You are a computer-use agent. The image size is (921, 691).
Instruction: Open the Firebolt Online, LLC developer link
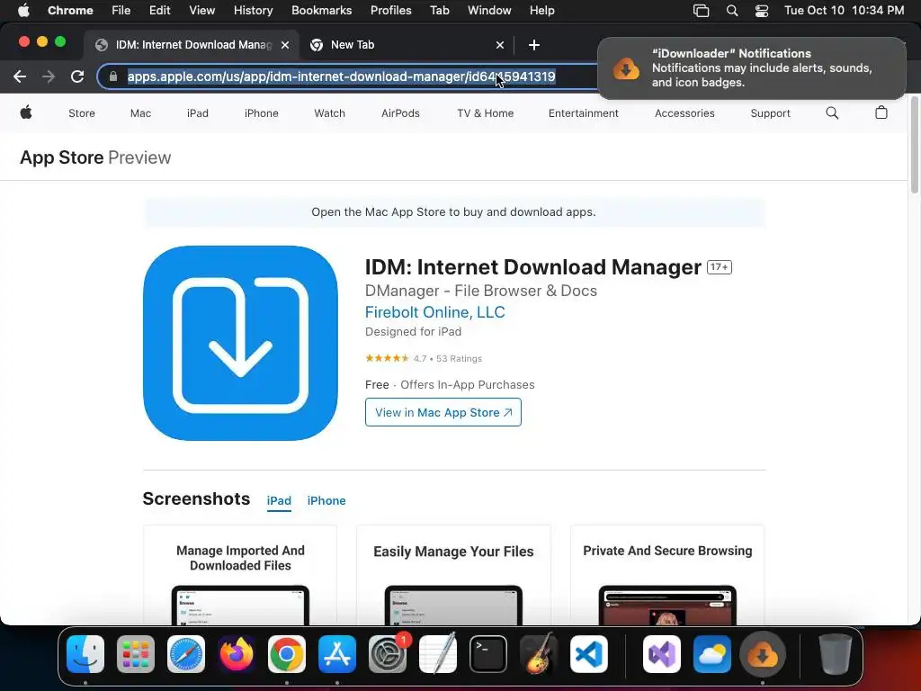434,312
